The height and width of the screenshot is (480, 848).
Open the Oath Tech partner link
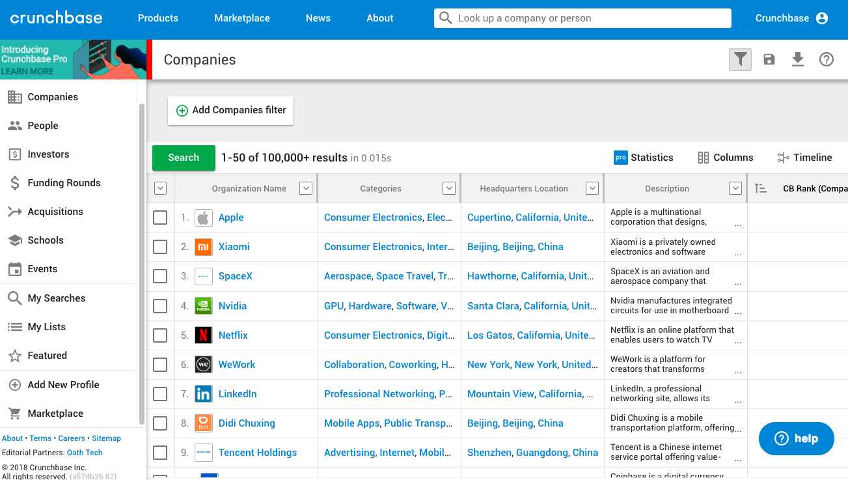tap(85, 453)
